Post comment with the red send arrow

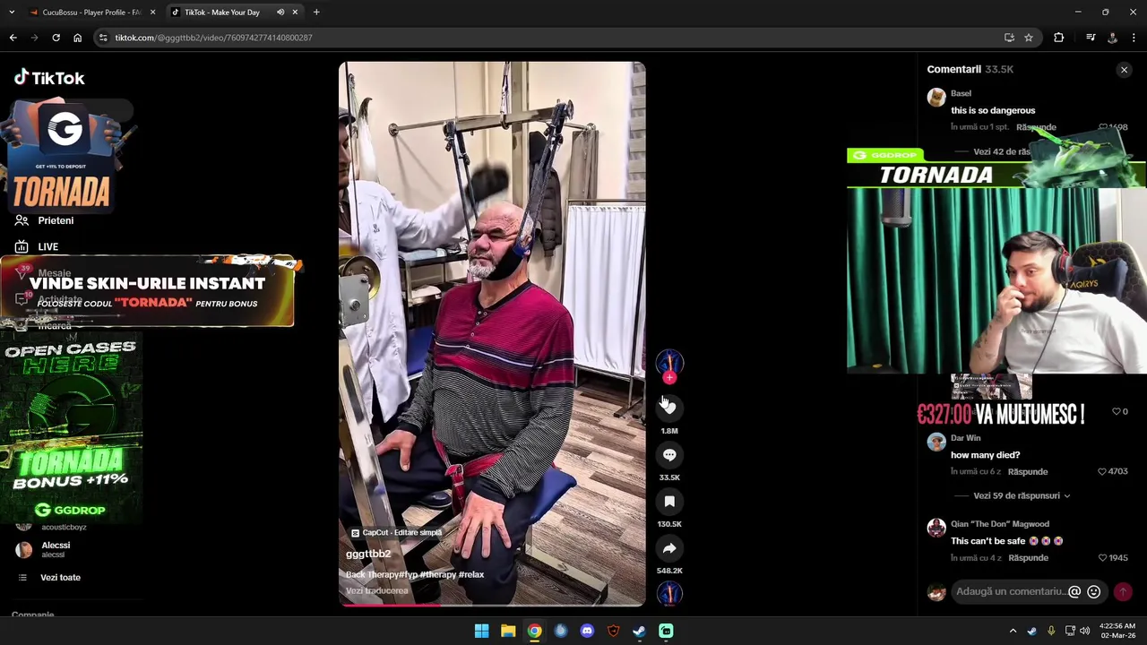tap(1122, 591)
